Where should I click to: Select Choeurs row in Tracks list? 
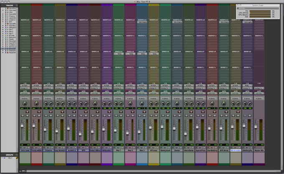click(12, 16)
